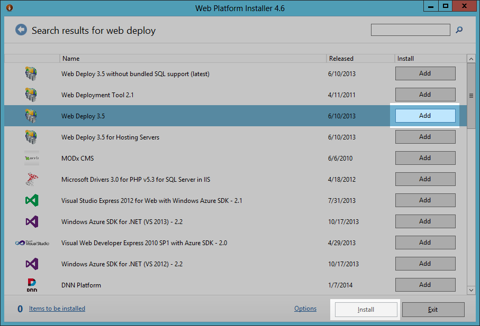480x326 pixels.
Task: Select the Web Deployment Tool 2.1 name
Action: [97, 95]
